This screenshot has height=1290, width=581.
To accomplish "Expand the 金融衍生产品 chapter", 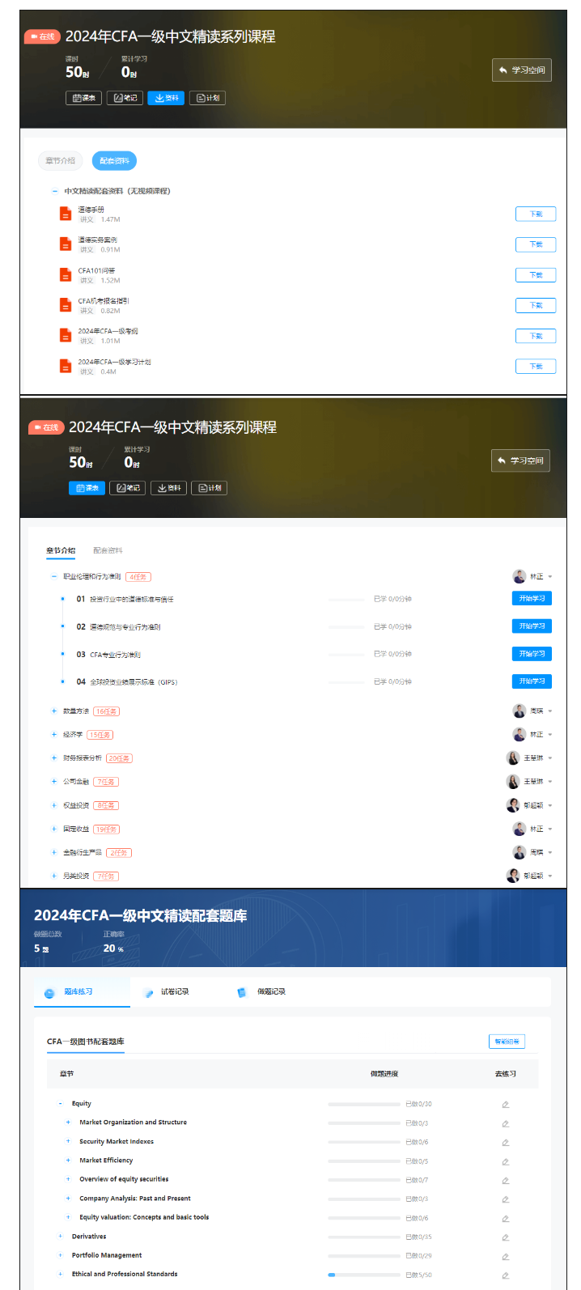I will pos(54,852).
